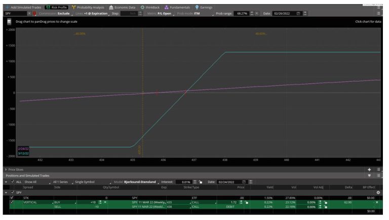Collapse Positions and Simulated Trades panel arrow

(369, 175)
